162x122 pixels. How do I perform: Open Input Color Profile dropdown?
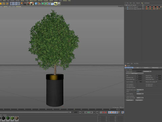(x=140, y=98)
